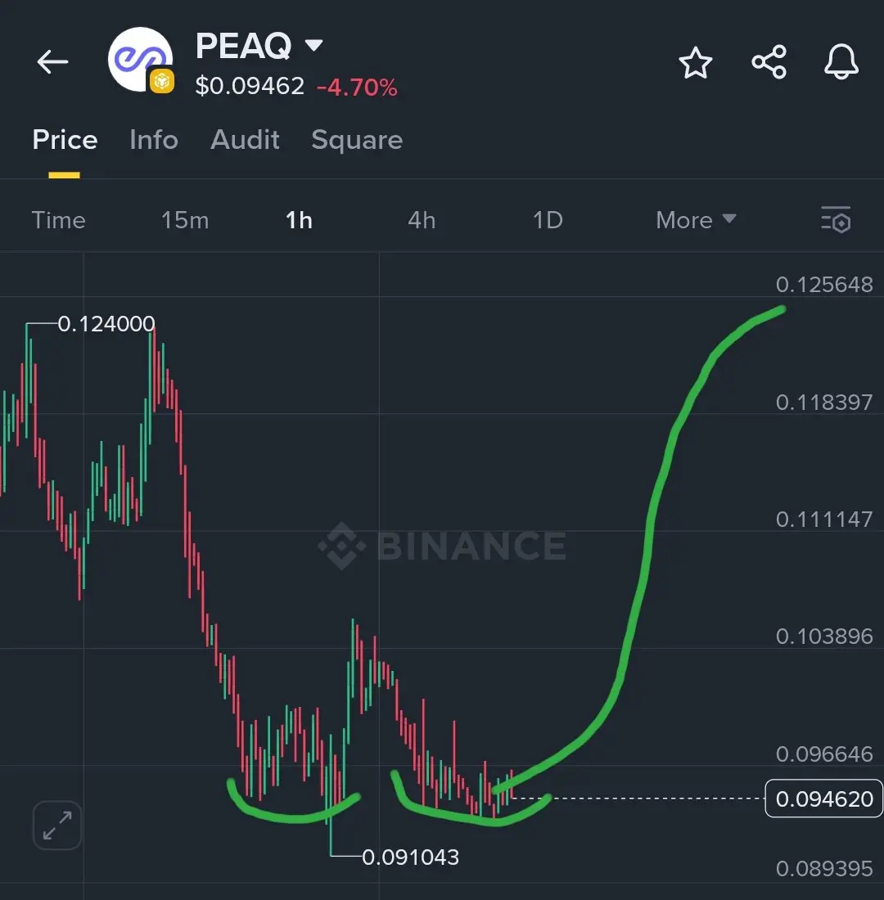This screenshot has width=884, height=900.
Task: Tap the current price label 0.094620
Action: [823, 799]
